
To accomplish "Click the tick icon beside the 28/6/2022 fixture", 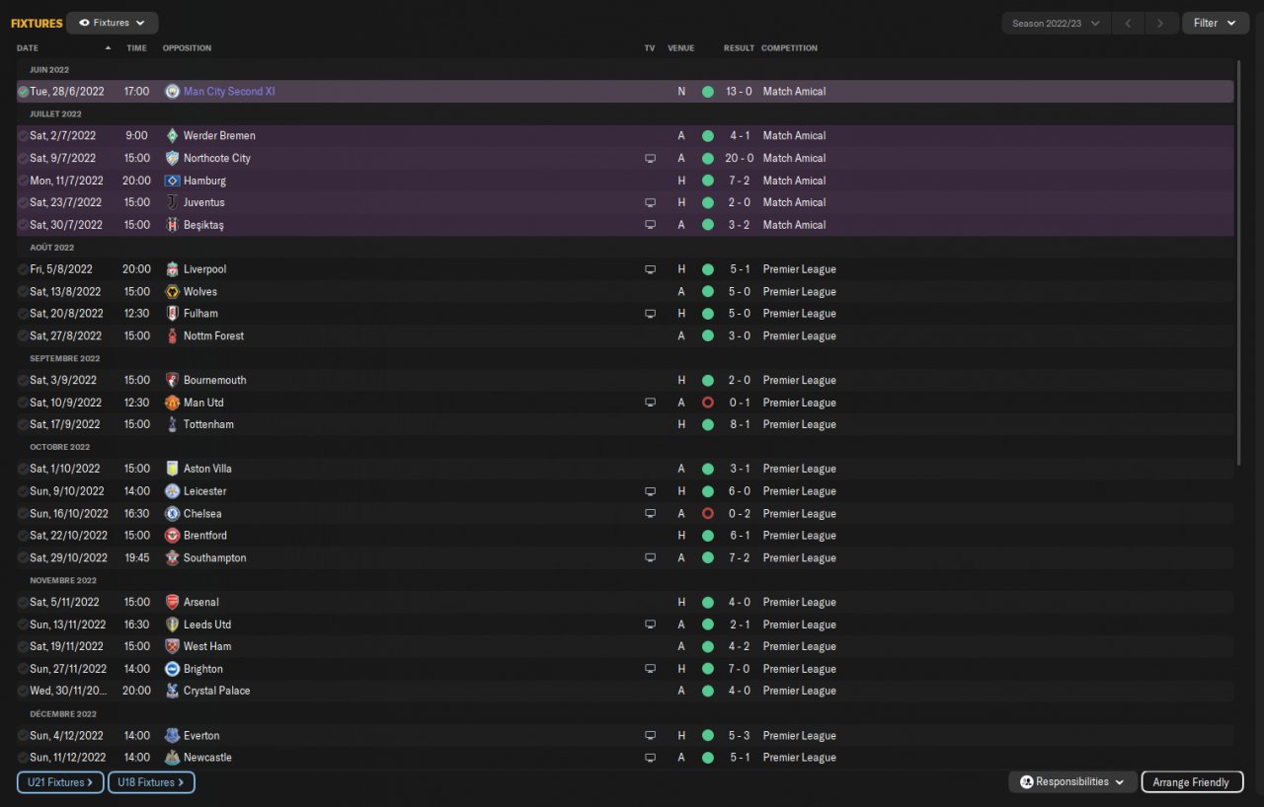I will click(x=23, y=92).
